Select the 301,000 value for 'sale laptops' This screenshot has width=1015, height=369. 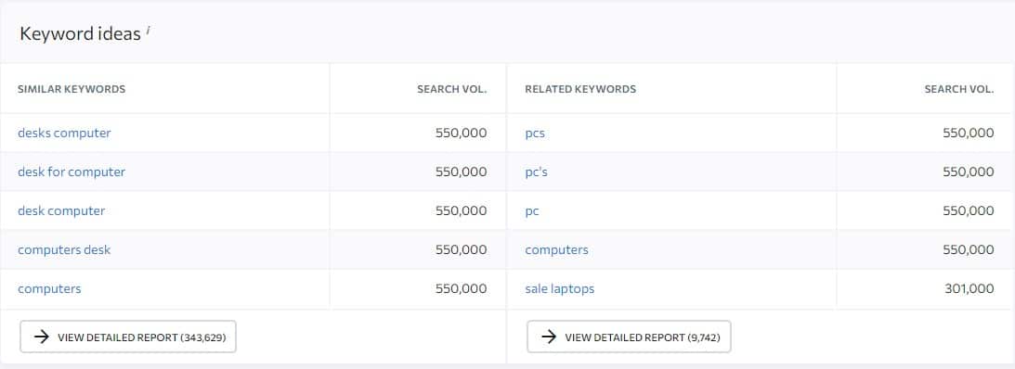pos(969,289)
